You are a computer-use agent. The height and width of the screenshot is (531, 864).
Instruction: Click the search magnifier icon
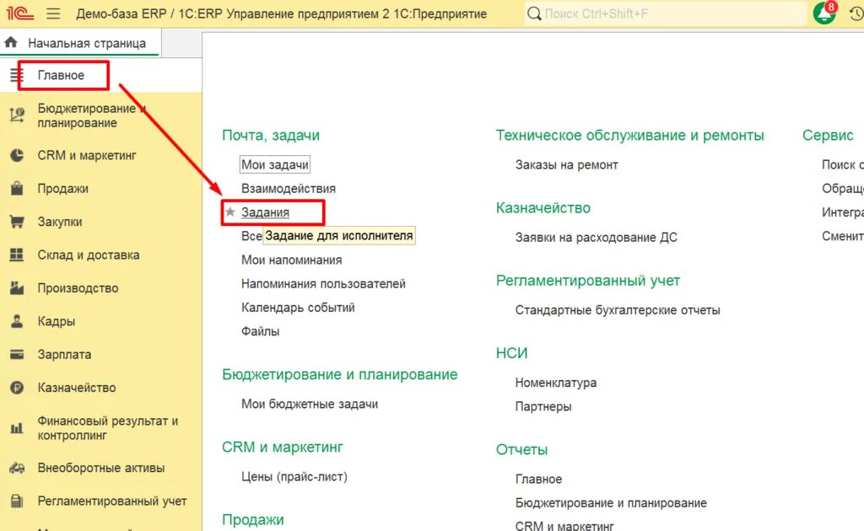point(534,13)
